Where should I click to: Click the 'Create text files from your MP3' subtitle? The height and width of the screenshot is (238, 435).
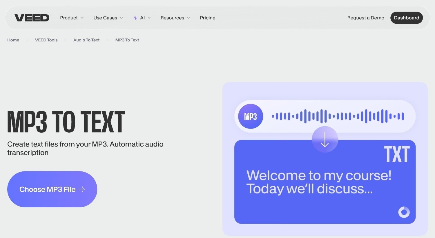click(85, 148)
